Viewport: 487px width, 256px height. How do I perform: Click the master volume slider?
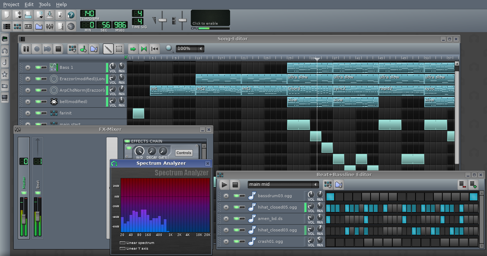pos(163,20)
